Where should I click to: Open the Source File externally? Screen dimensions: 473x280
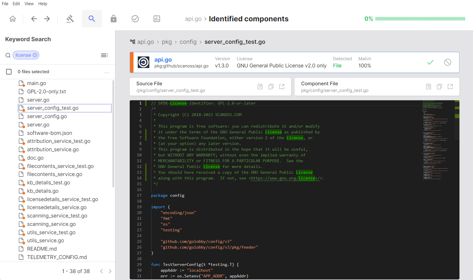[282, 86]
